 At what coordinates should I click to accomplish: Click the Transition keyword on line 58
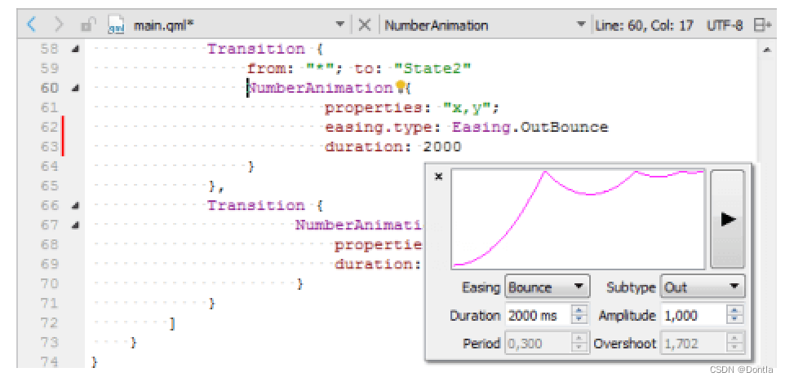point(256,49)
